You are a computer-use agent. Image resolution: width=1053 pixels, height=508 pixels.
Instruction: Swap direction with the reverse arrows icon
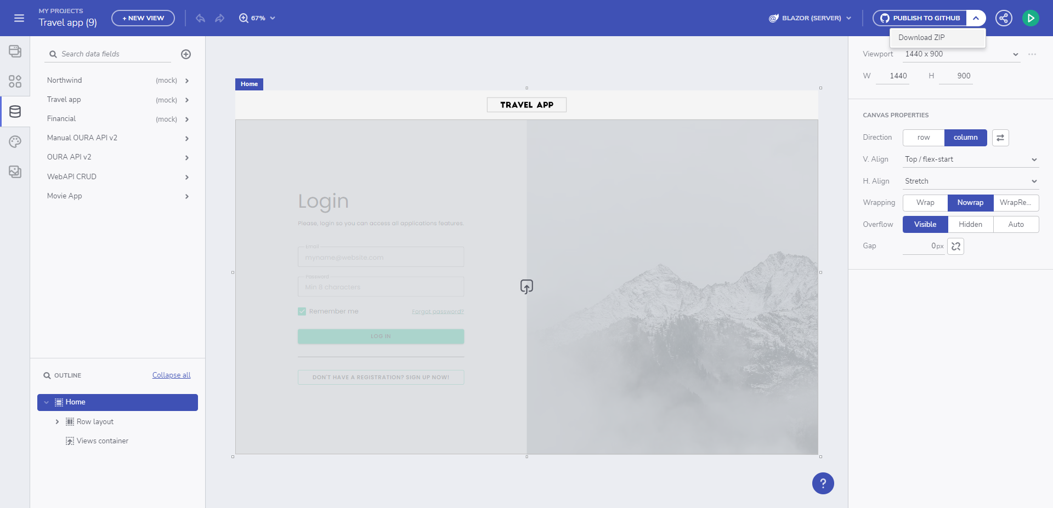click(x=1000, y=138)
